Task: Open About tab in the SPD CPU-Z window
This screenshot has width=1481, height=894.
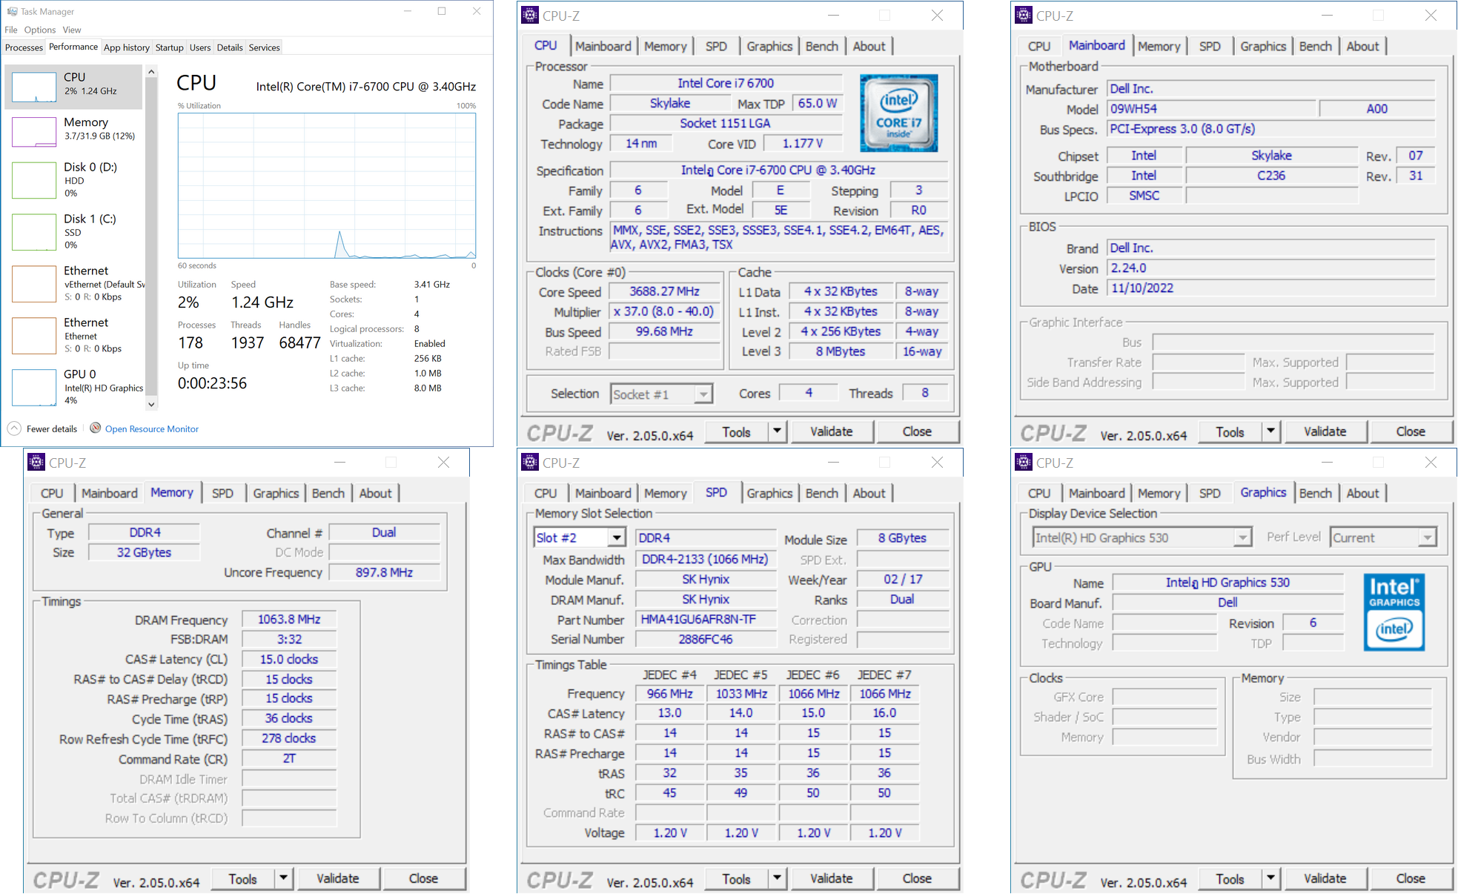Action: click(x=869, y=493)
